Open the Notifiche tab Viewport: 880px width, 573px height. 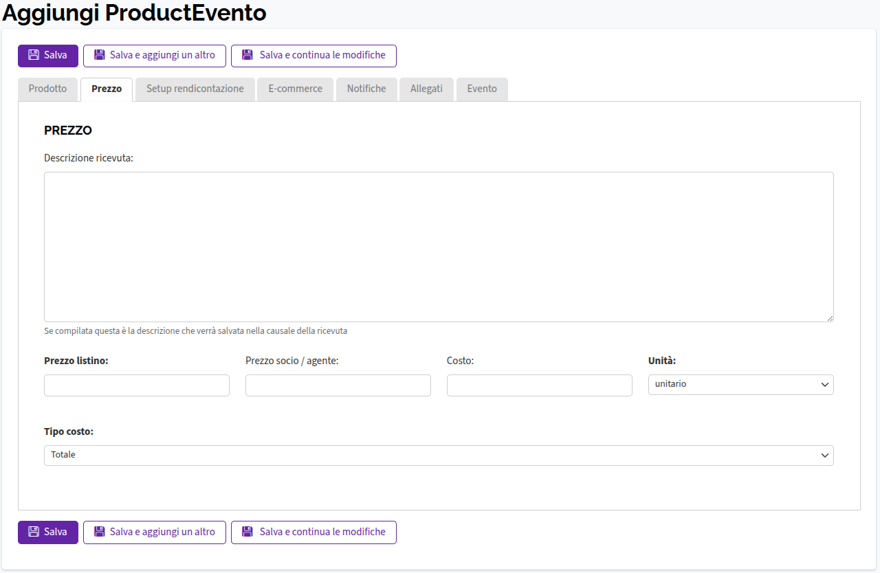366,89
